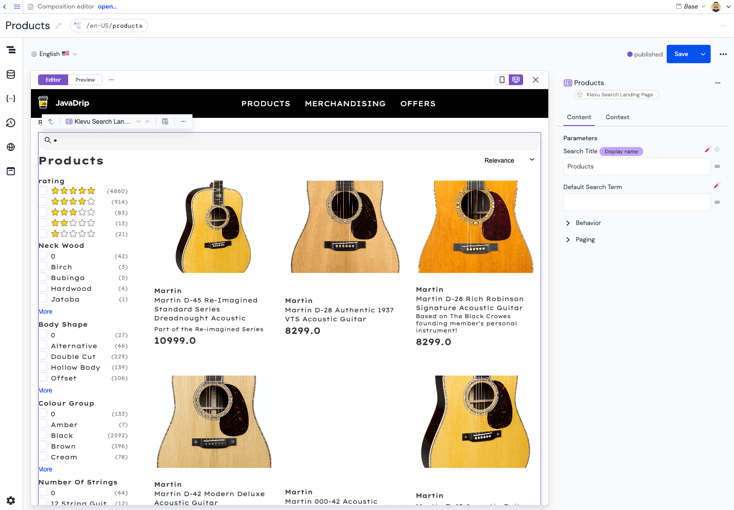Check the three-star rating filter

pyautogui.click(x=43, y=212)
